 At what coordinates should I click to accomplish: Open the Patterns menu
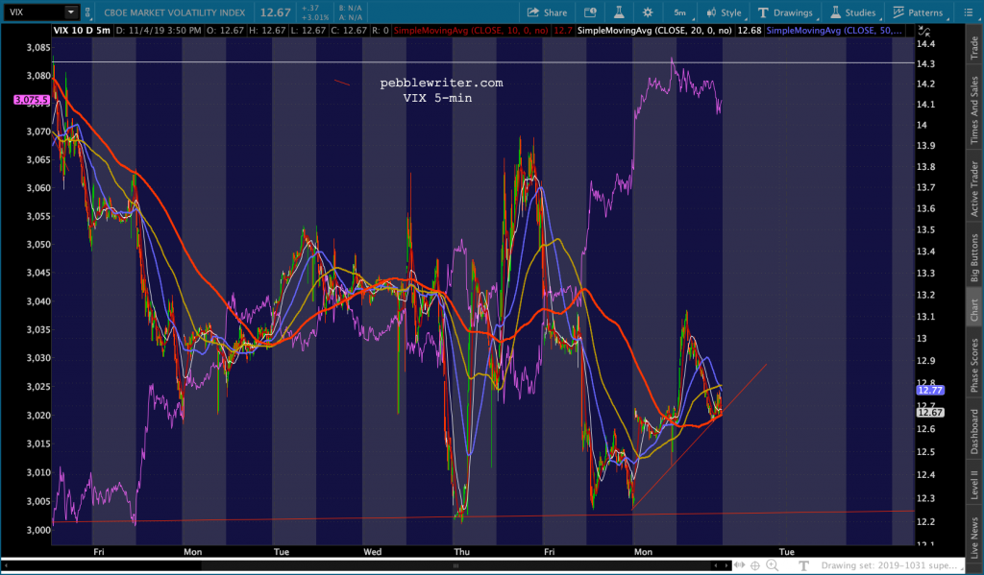[x=918, y=12]
